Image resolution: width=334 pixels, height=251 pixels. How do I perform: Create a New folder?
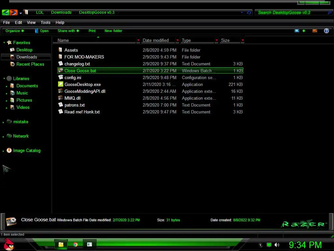(x=113, y=31)
